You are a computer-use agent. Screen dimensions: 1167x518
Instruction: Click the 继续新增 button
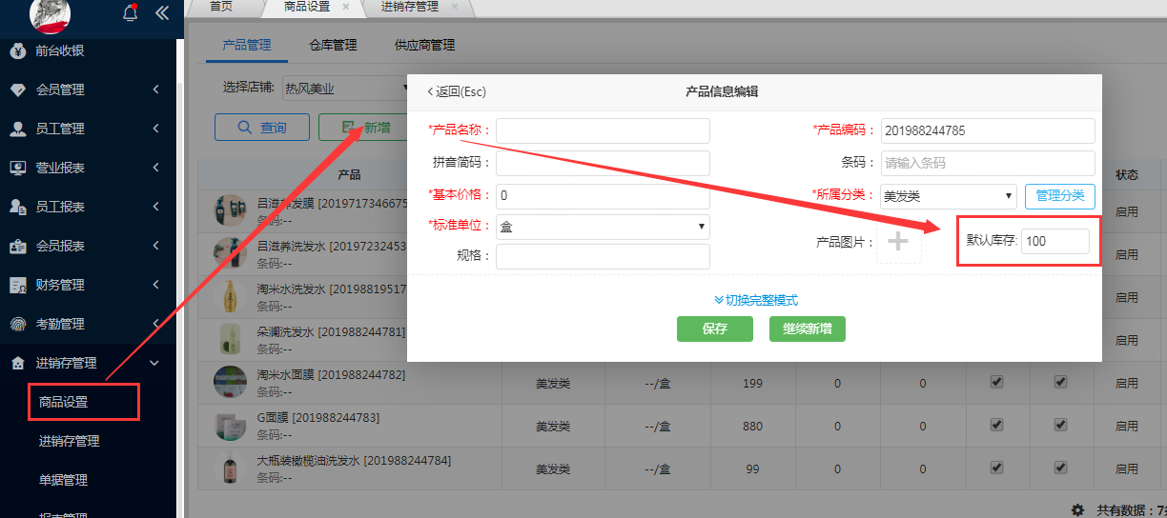coord(808,329)
